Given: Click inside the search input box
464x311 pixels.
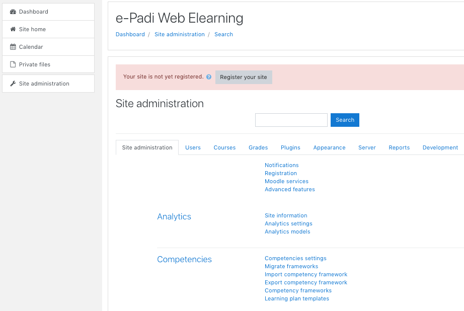Looking at the screenshot, I should 291,120.
